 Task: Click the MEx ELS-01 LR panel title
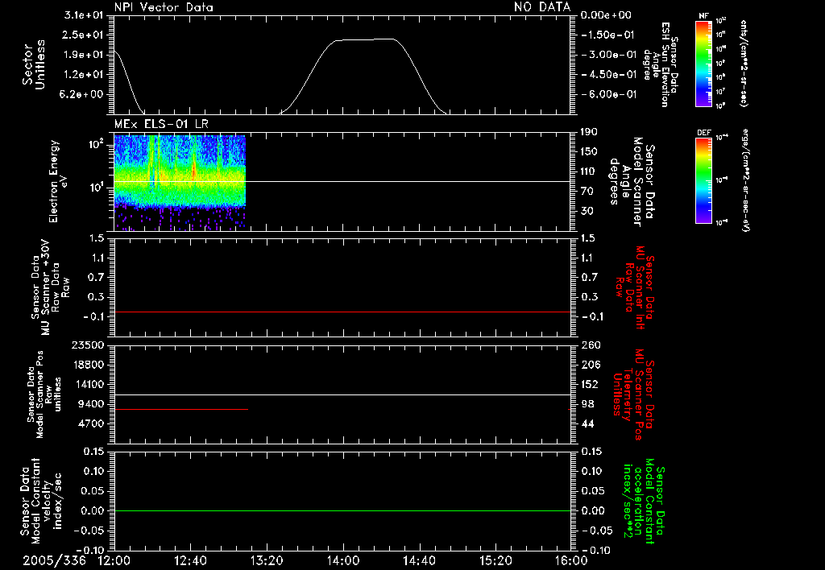coord(161,124)
